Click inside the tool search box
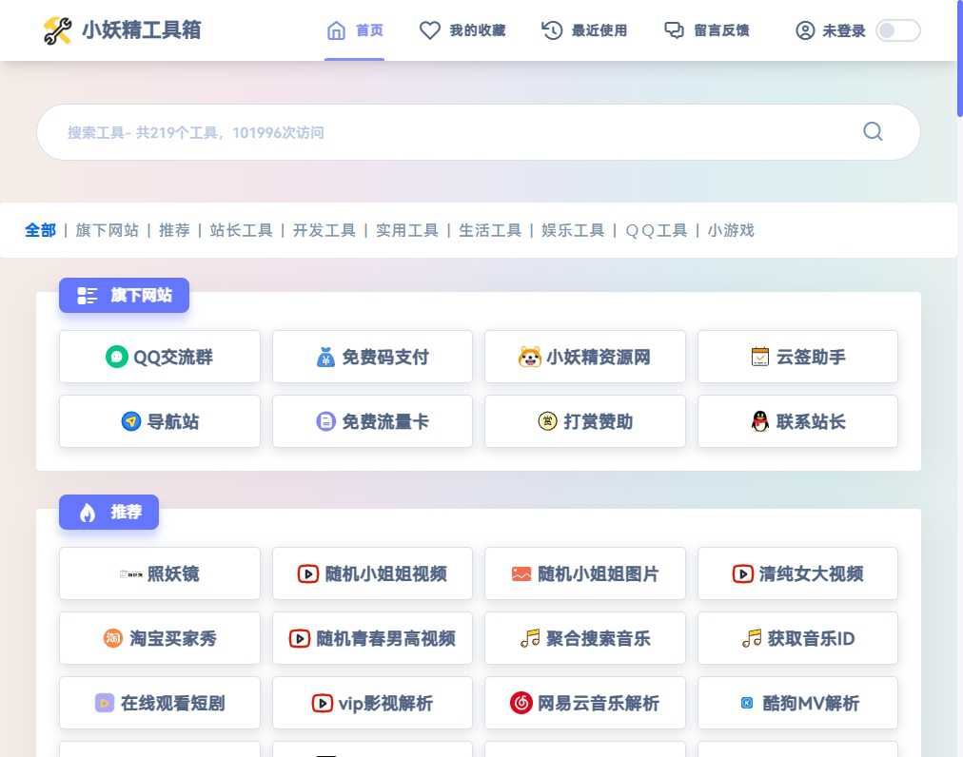This screenshot has height=757, width=963. (381, 132)
